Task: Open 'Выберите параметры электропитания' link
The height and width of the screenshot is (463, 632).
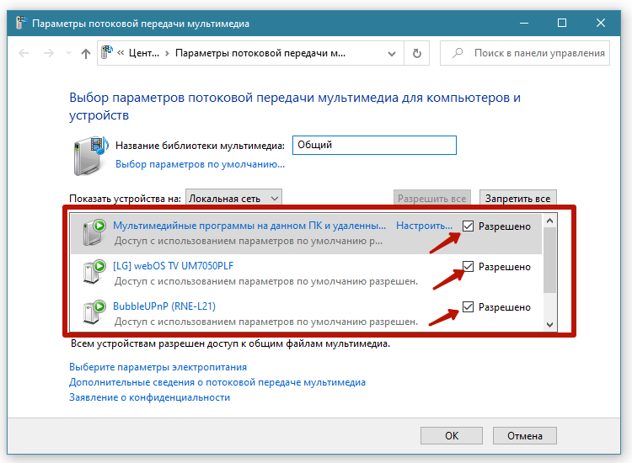Action: 158,367
